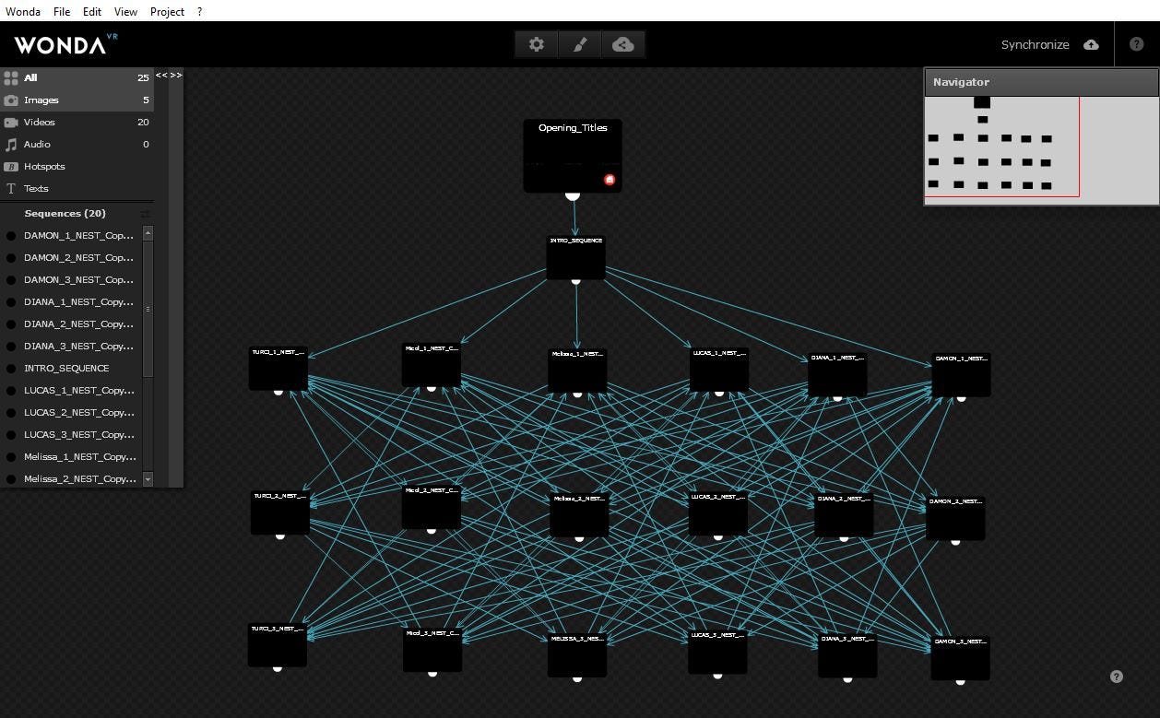Select the DIANA_1_NEST node on canvas
The width and height of the screenshot is (1160, 718).
point(837,374)
